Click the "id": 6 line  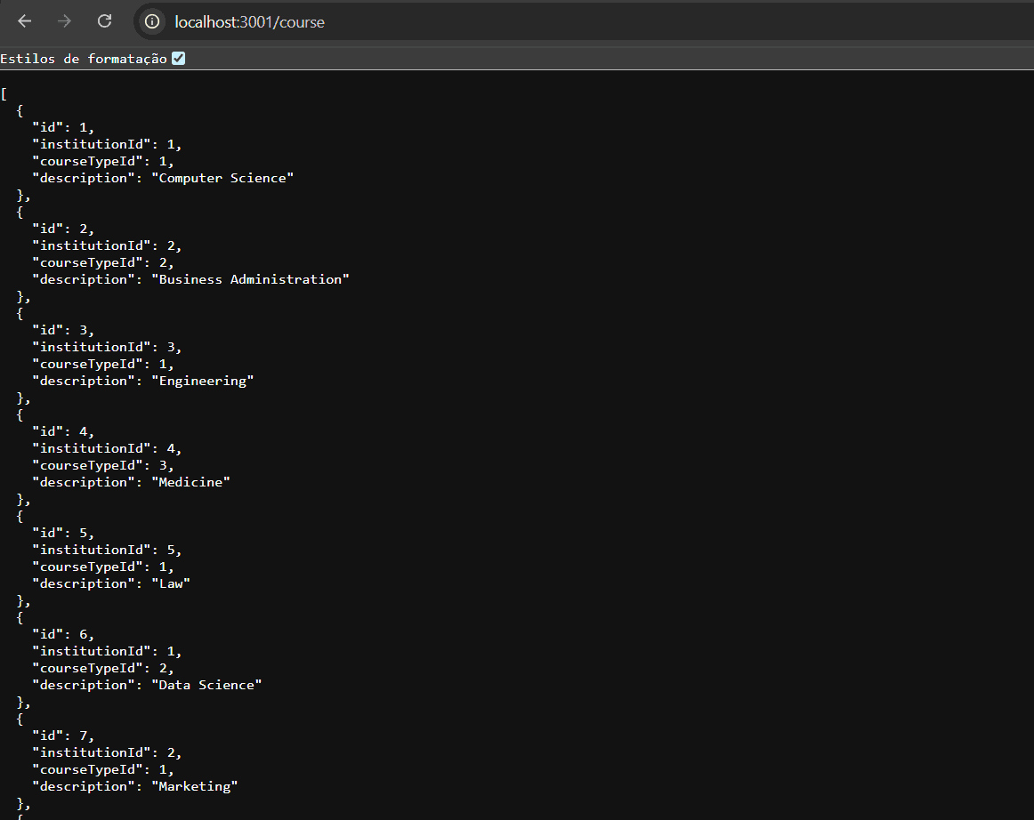(x=63, y=635)
